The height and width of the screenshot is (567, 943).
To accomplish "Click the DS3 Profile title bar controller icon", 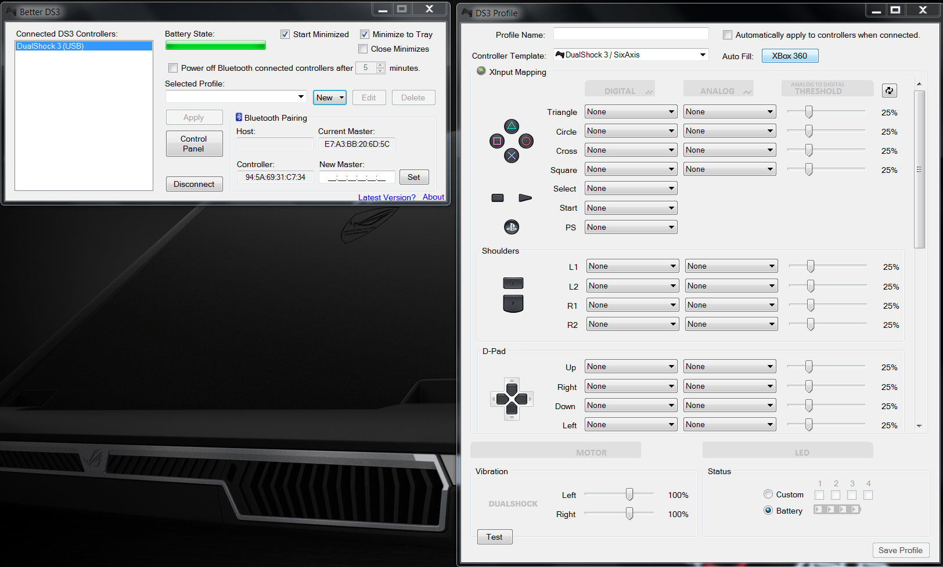I will tap(467, 13).
